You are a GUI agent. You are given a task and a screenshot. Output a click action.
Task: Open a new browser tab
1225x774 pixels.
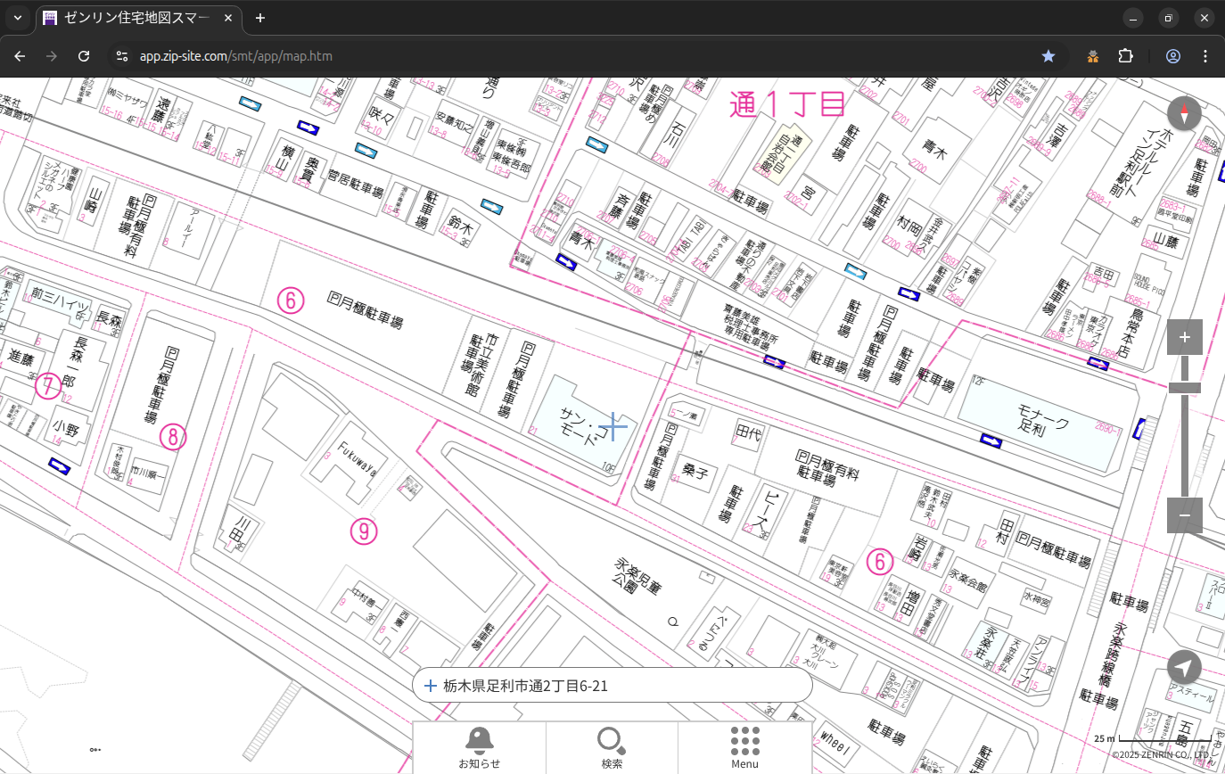[260, 18]
